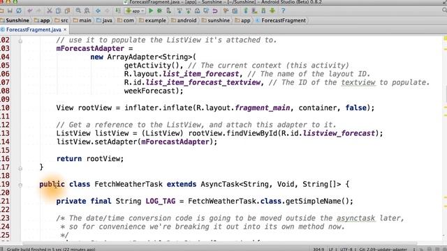Click the Synchronize icon in toolbar
This screenshot has height=251, width=447.
coord(19,11)
